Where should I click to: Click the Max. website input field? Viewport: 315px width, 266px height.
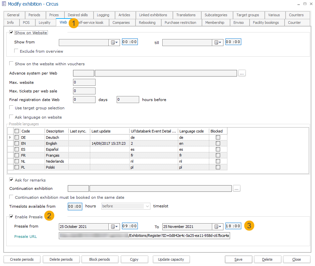click(84, 82)
